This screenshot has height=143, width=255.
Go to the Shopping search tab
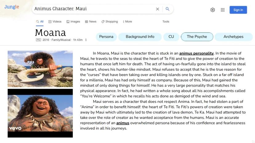(x=109, y=22)
